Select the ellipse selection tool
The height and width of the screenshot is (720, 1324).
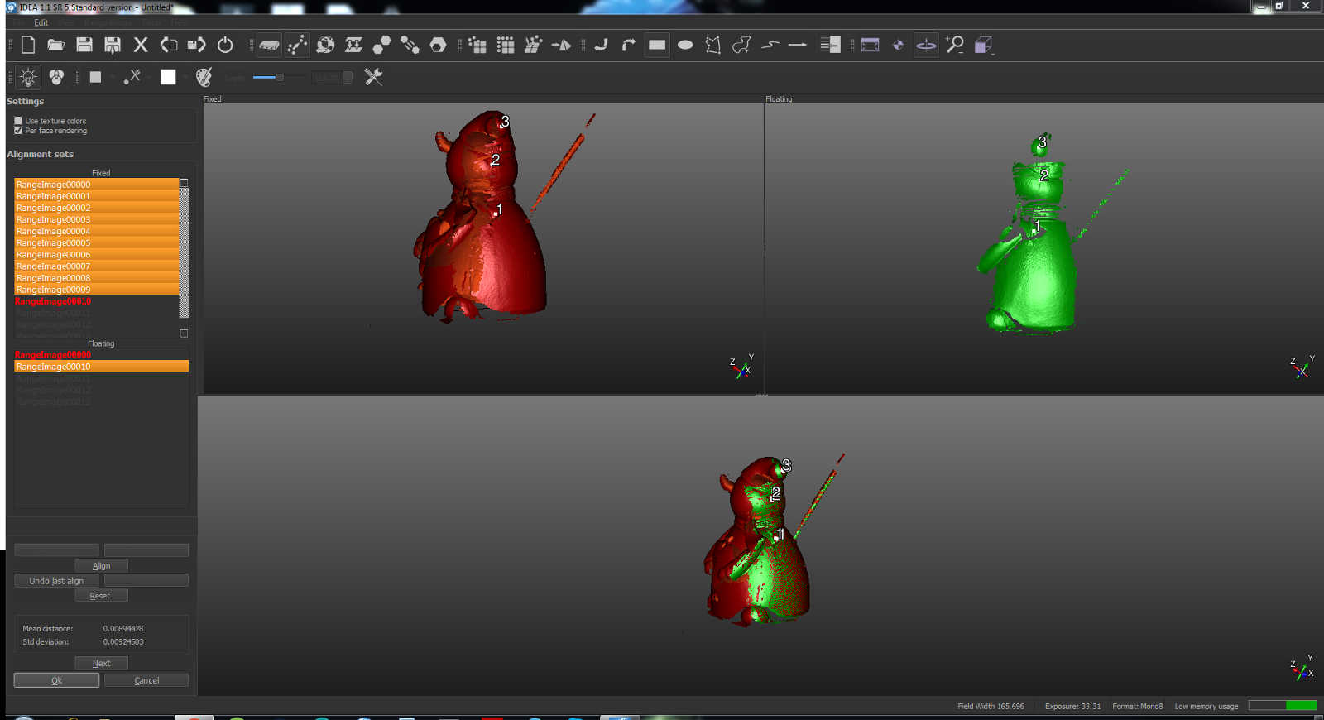tap(685, 45)
